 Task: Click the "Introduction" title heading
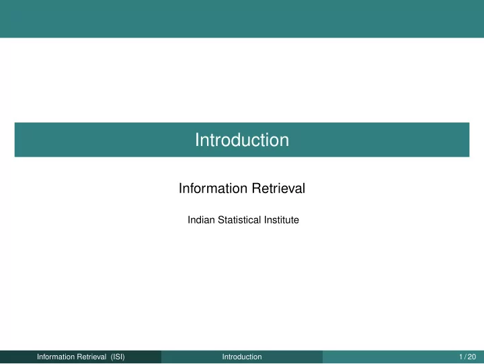pos(242,140)
